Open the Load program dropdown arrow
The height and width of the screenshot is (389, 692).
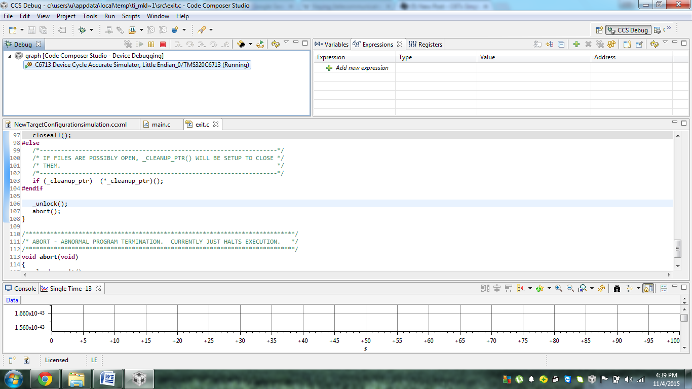(141, 30)
